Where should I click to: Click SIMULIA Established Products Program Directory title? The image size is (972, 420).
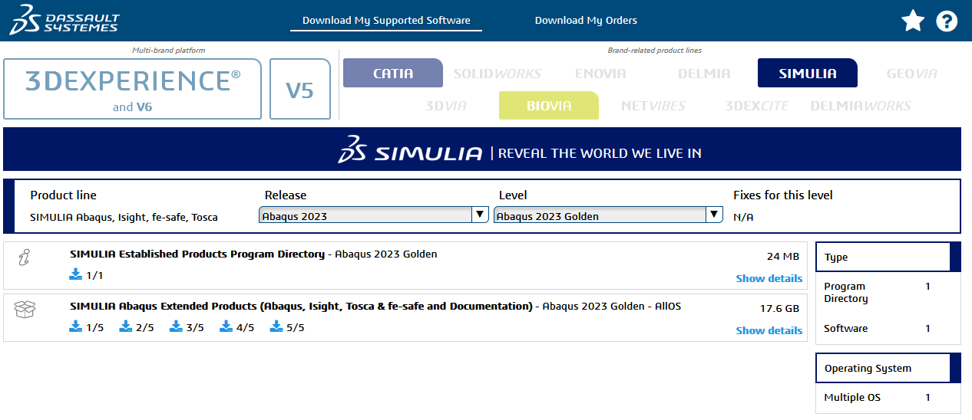197,254
